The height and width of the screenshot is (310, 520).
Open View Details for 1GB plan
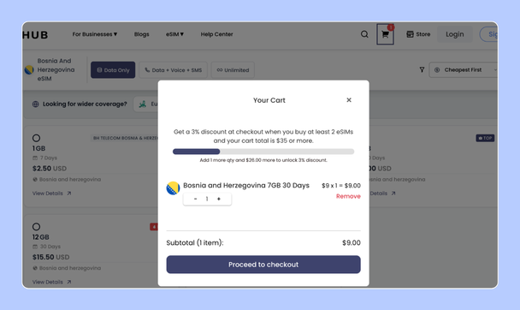click(51, 194)
